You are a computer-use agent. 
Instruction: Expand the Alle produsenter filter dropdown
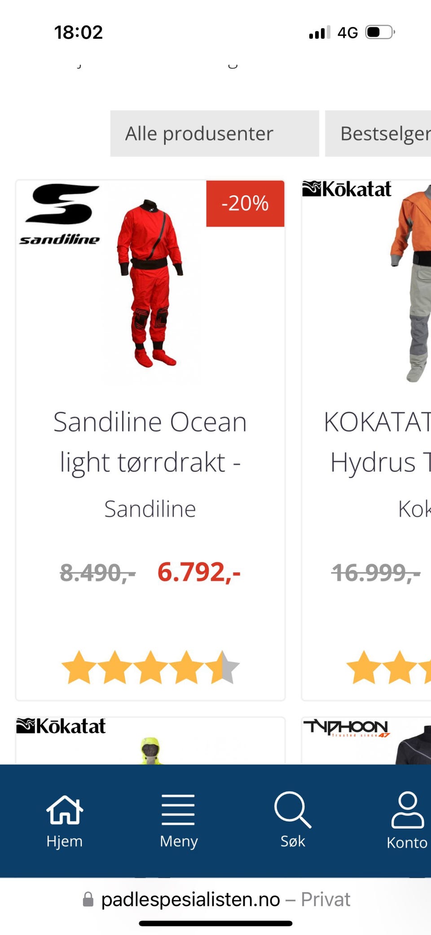pos(215,133)
